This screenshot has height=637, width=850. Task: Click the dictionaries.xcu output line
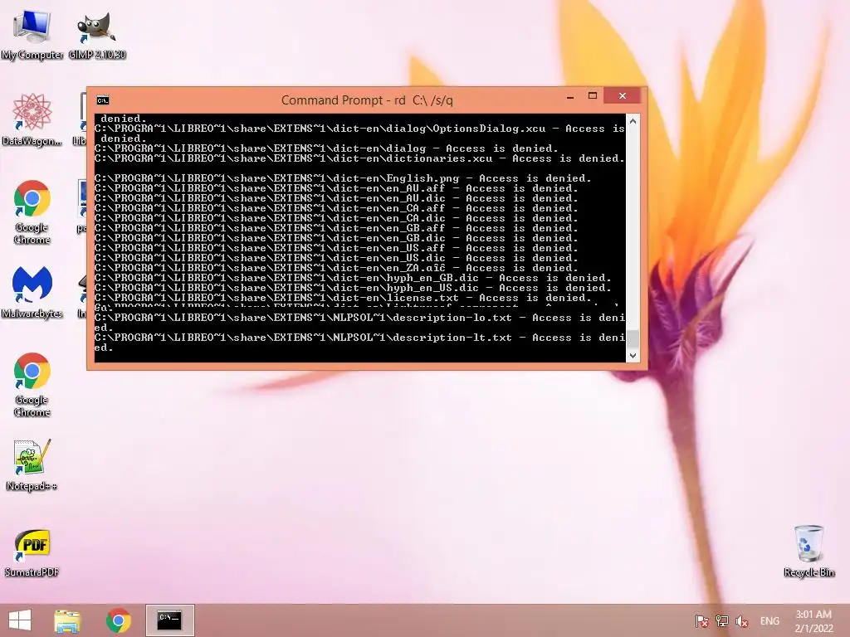tap(359, 158)
